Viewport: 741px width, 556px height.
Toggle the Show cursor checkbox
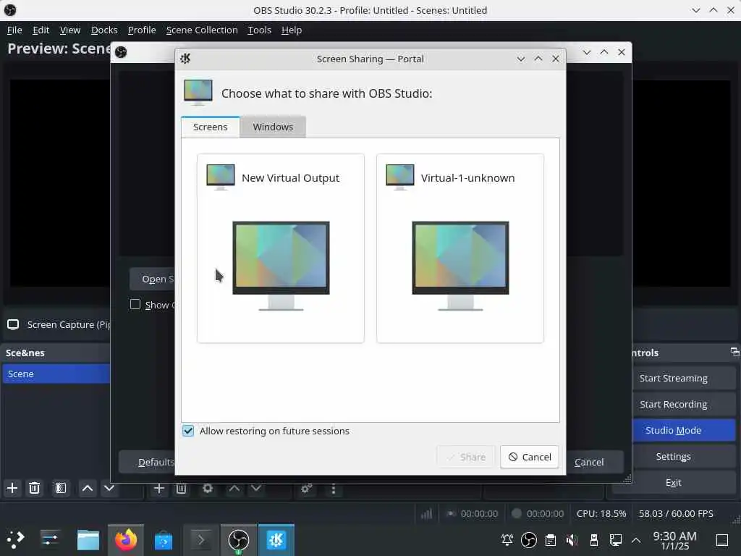135,305
